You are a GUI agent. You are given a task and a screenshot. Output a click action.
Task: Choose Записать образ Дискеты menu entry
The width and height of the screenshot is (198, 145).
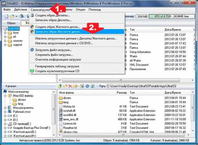[77, 20]
